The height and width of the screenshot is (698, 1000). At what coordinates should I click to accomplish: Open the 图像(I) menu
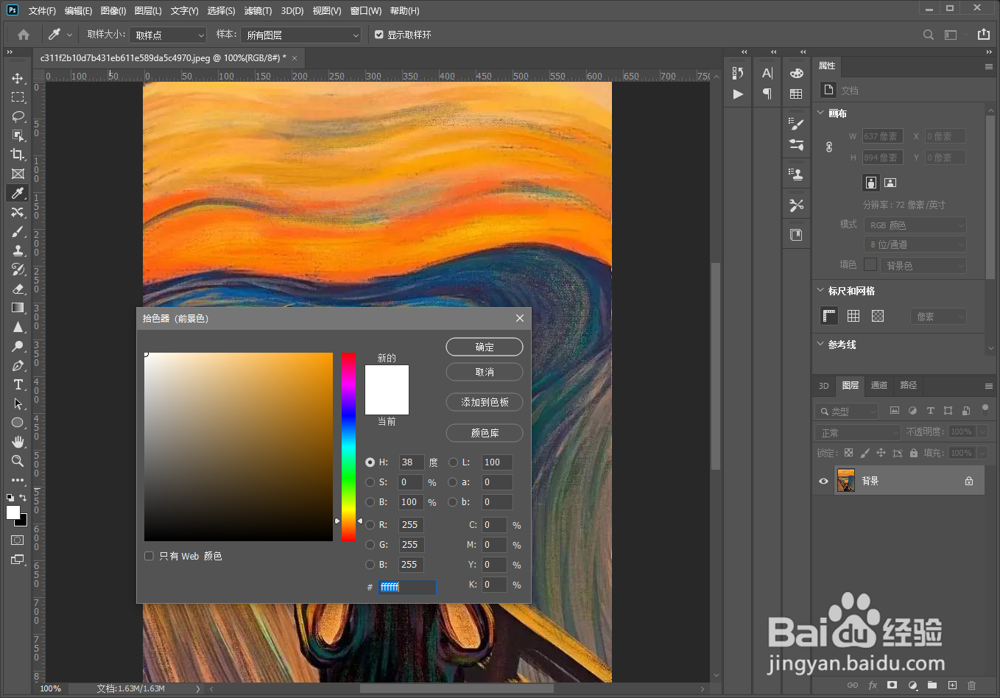point(113,10)
